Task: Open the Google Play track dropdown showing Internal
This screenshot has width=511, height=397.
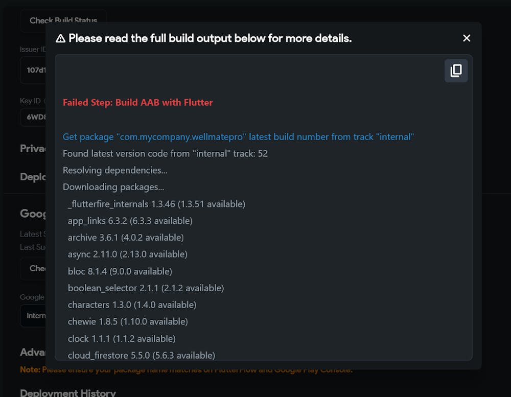Action: point(34,315)
